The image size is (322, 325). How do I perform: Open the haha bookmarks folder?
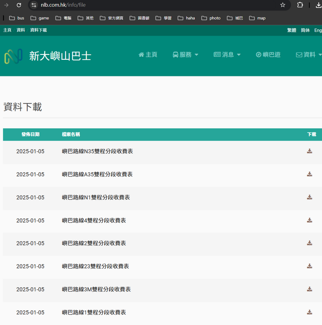point(186,18)
